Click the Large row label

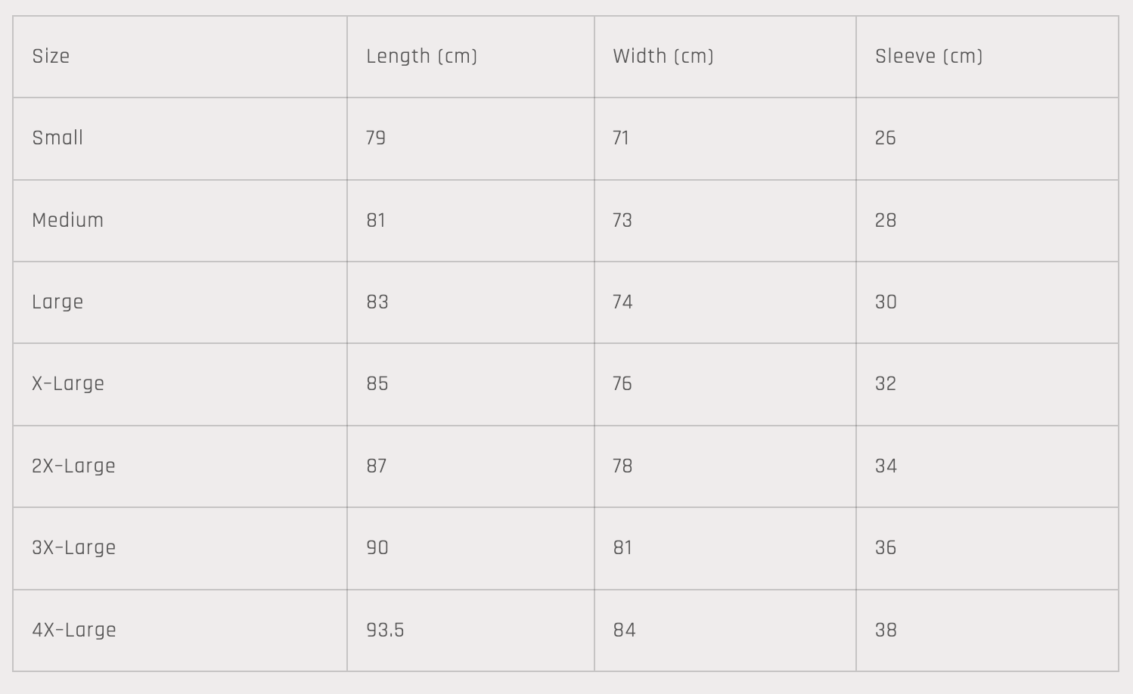(x=57, y=302)
